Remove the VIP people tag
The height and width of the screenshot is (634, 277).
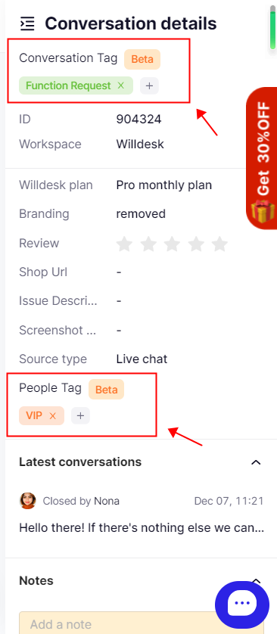[52, 415]
